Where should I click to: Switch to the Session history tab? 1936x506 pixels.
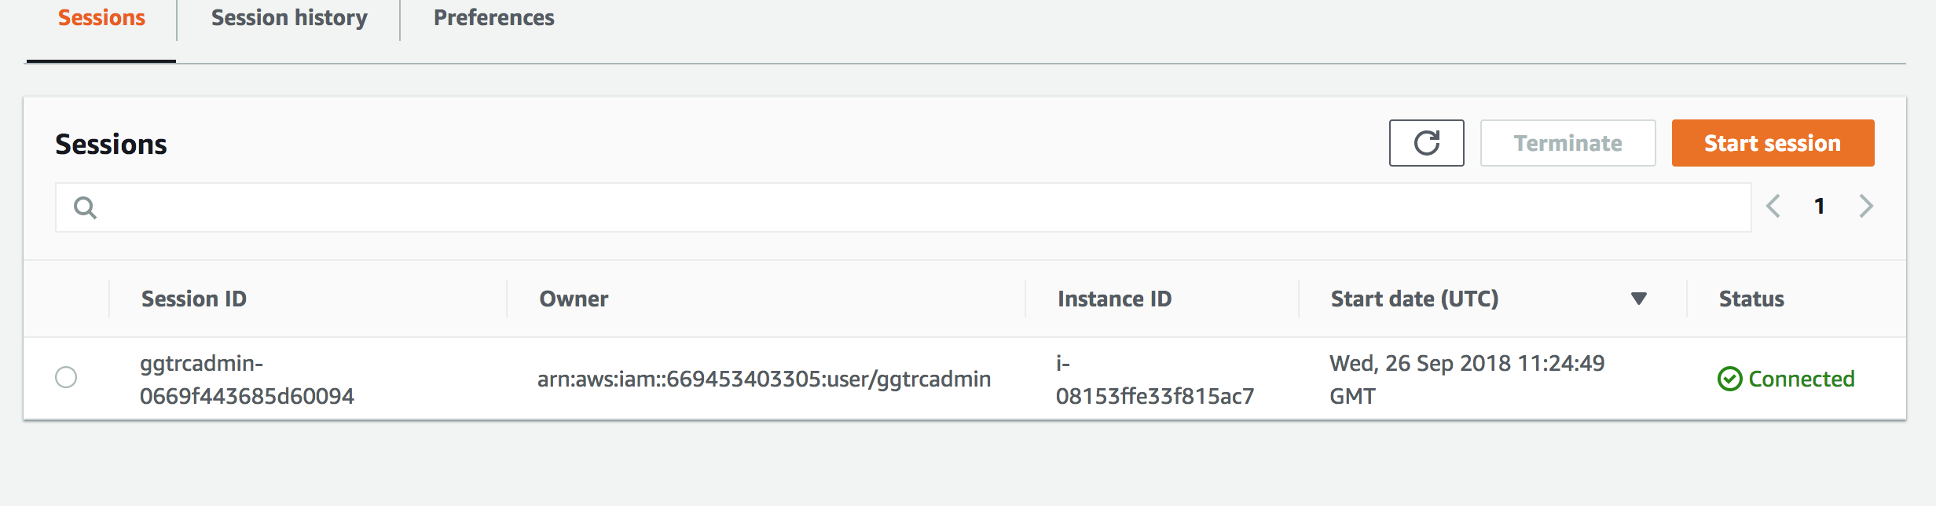[x=289, y=18]
